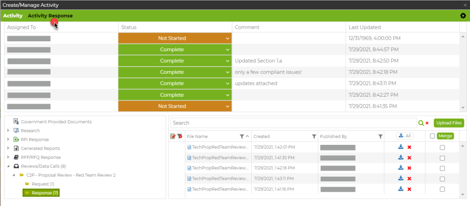Screen dimensions: 470x206
Task: Download the file created at 1:41:35 PM
Action: click(401, 158)
